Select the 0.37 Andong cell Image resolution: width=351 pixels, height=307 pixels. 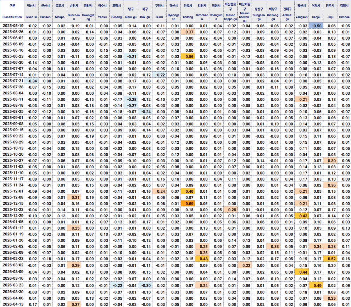point(188,32)
